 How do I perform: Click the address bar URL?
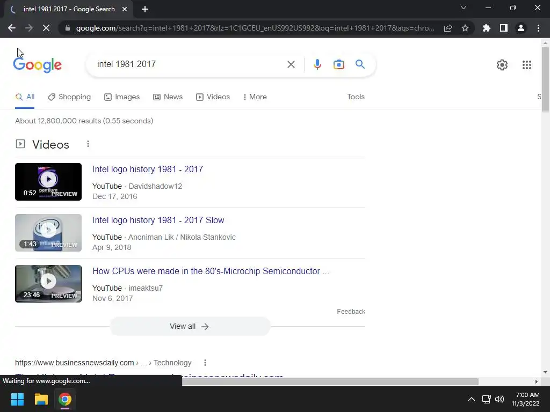[255, 28]
